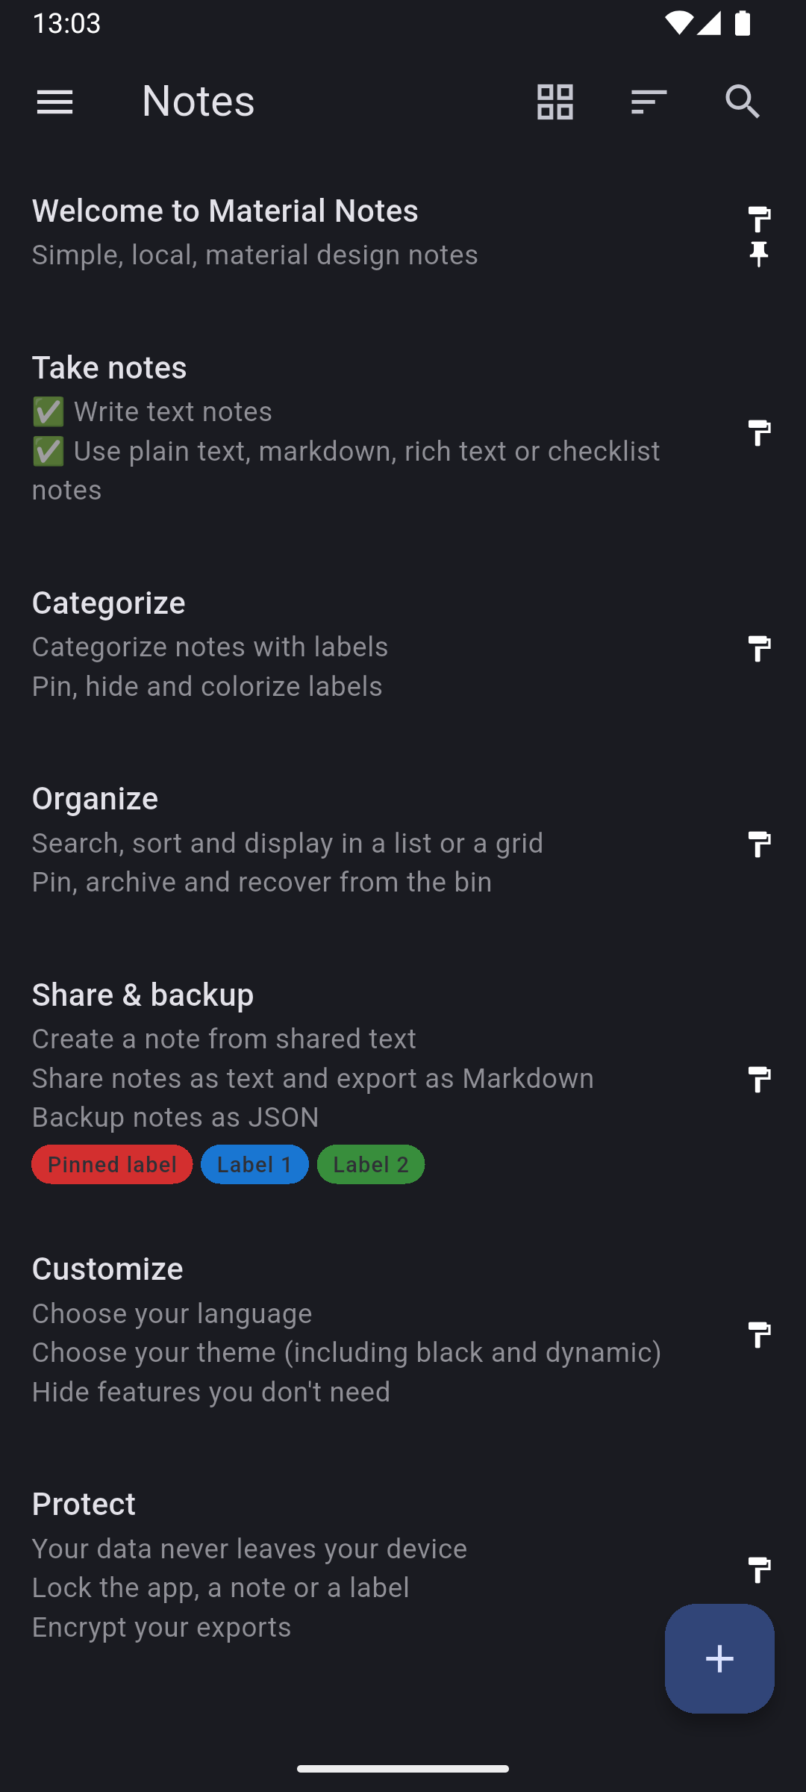Click rich text icon on Organize note
The image size is (806, 1792).
(x=759, y=844)
